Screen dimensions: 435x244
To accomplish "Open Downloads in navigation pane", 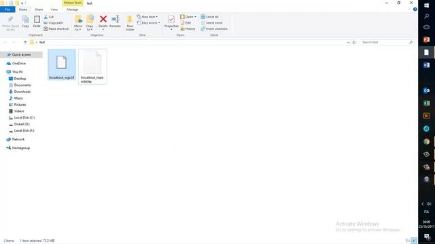I will pyautogui.click(x=22, y=91).
